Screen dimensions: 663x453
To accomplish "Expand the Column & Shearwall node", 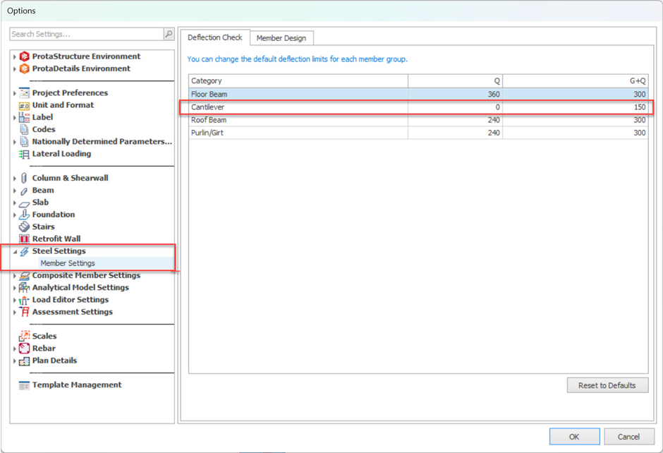I will (15, 179).
